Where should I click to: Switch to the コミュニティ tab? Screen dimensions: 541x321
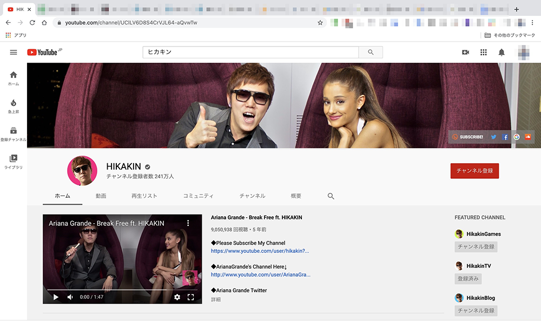click(199, 196)
